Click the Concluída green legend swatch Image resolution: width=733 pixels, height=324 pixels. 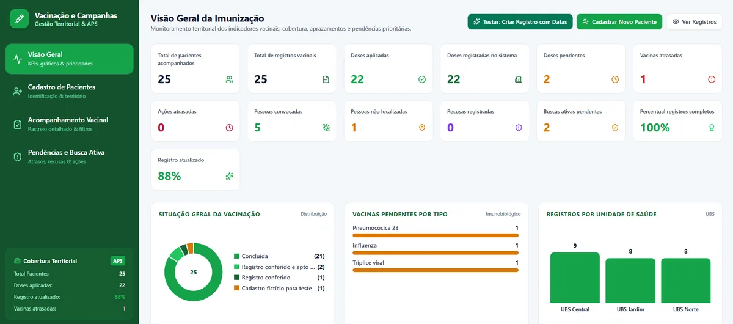[236, 256]
